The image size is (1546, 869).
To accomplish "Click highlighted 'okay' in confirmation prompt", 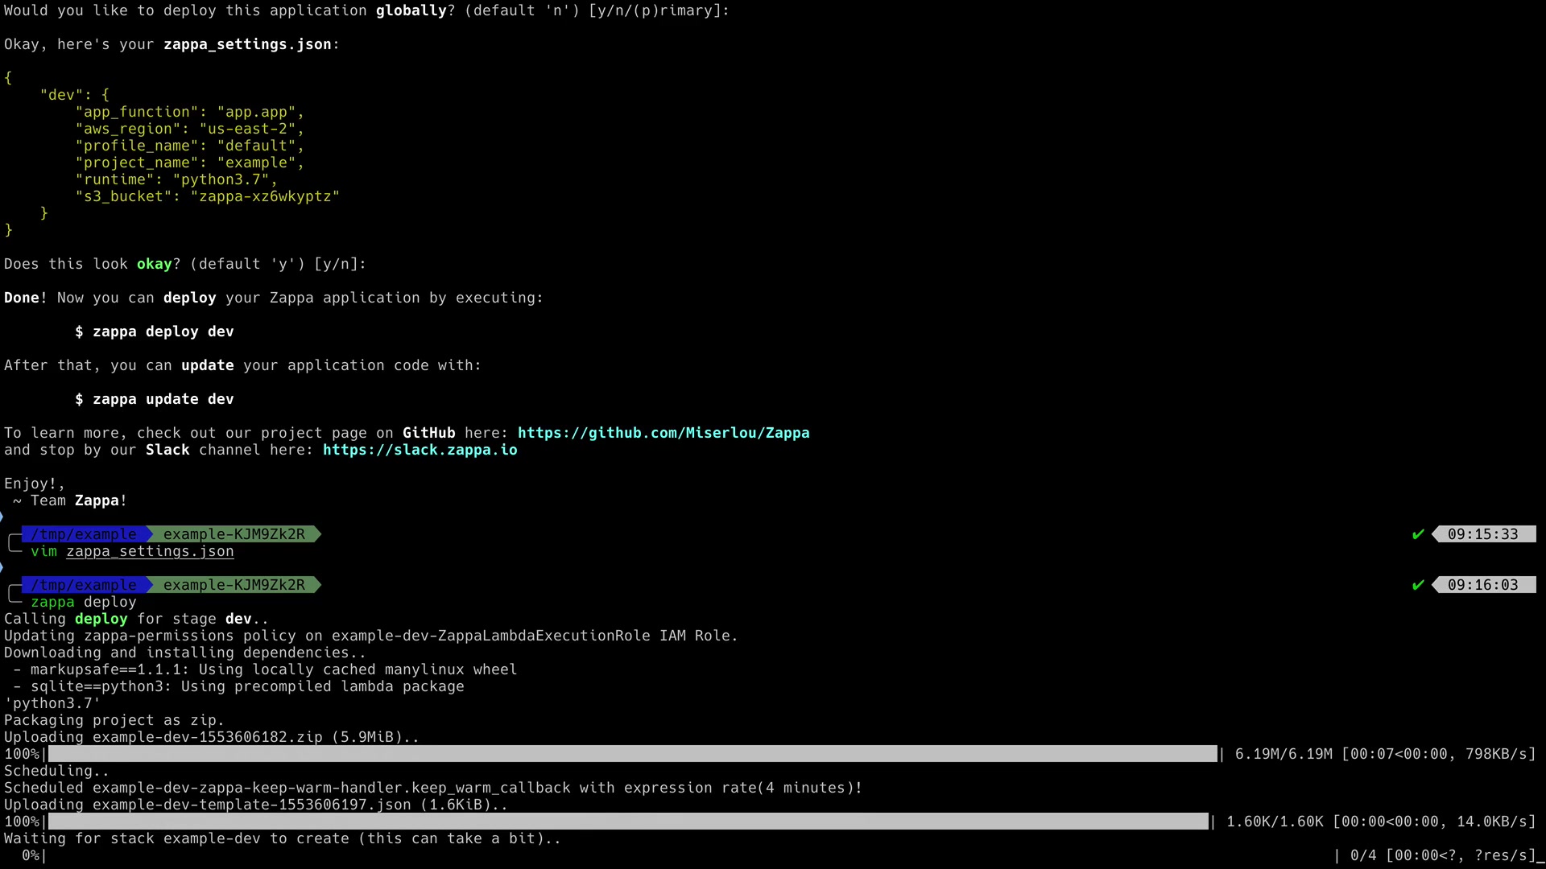I will 154,264.
